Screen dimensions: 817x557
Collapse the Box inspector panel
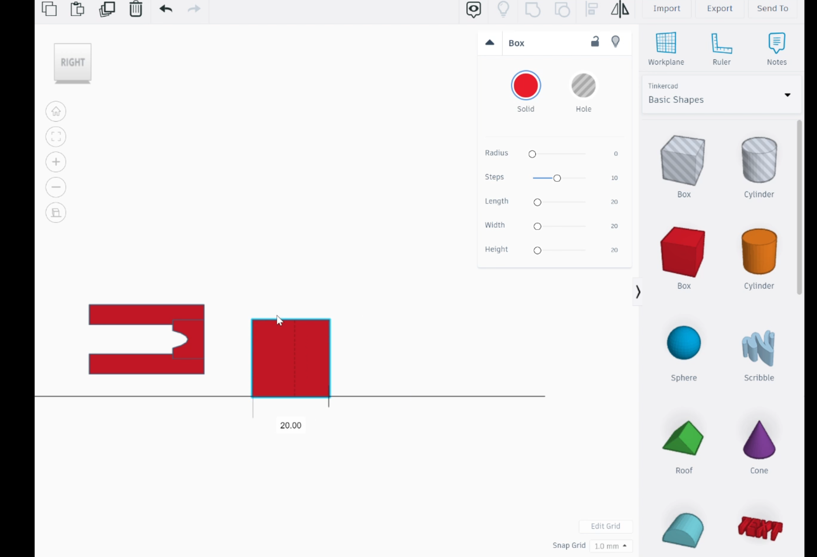(x=489, y=42)
